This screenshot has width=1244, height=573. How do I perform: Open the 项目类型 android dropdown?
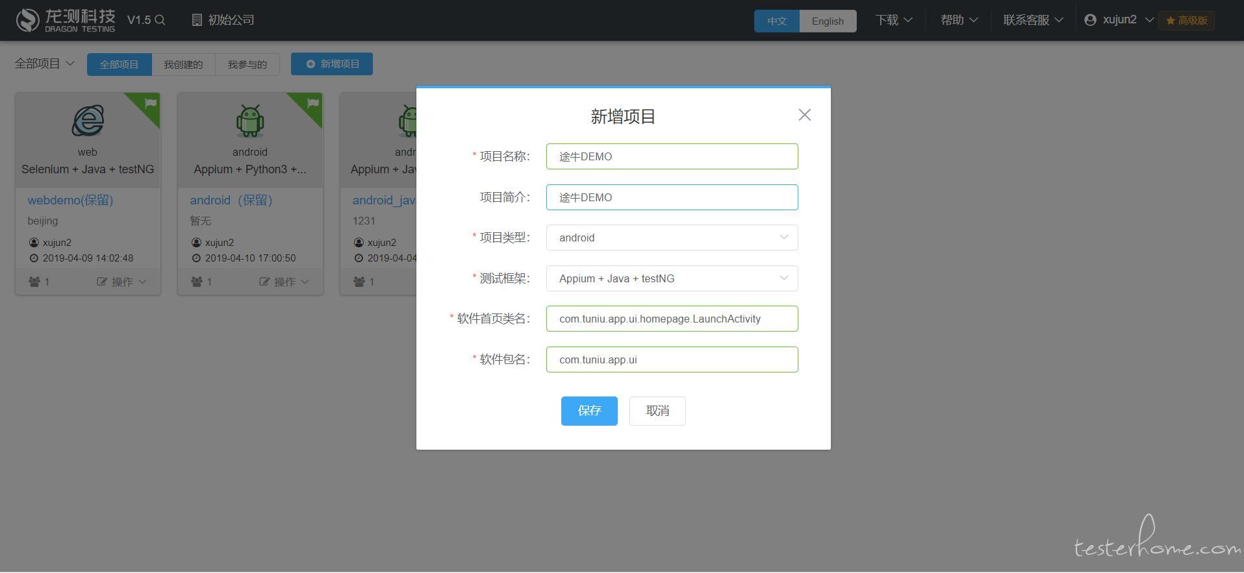pyautogui.click(x=672, y=238)
